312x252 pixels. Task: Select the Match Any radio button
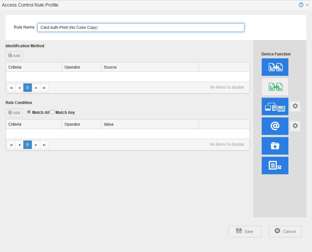(52, 112)
